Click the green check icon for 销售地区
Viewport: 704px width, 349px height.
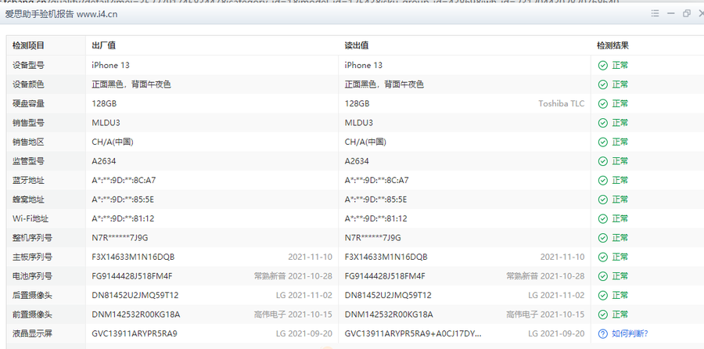coord(602,142)
